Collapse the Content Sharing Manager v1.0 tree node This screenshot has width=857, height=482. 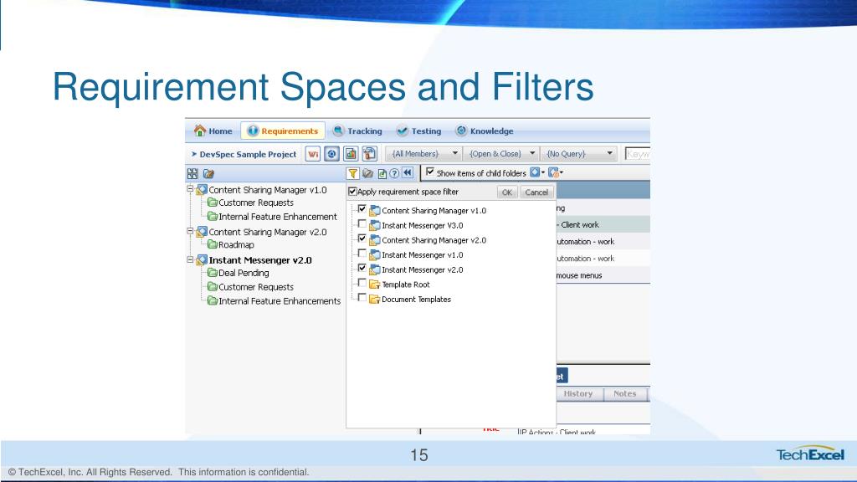pyautogui.click(x=190, y=189)
